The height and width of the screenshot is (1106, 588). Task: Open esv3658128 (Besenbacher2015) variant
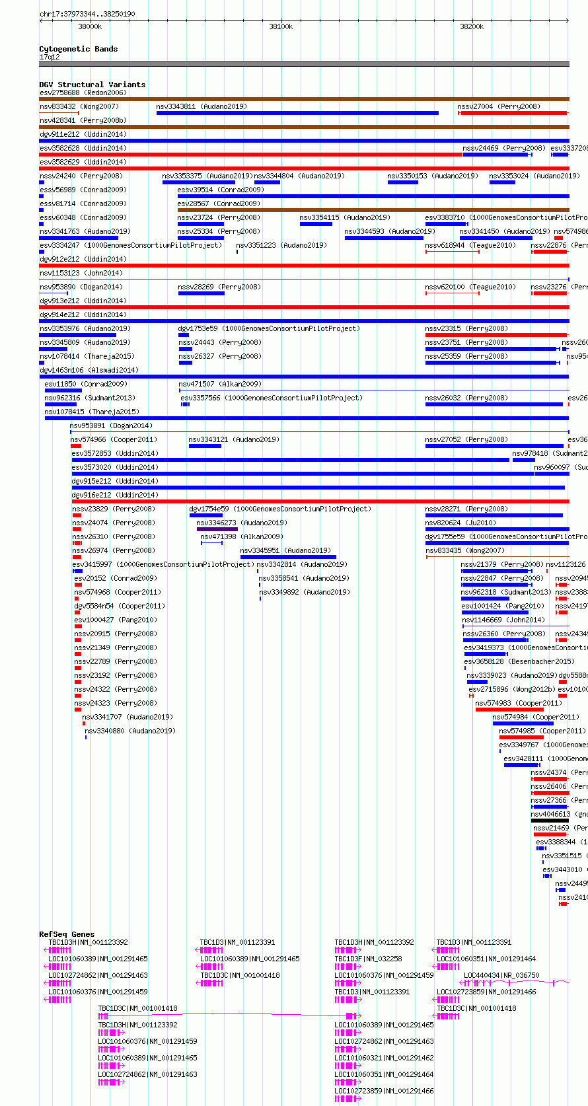pos(519,661)
